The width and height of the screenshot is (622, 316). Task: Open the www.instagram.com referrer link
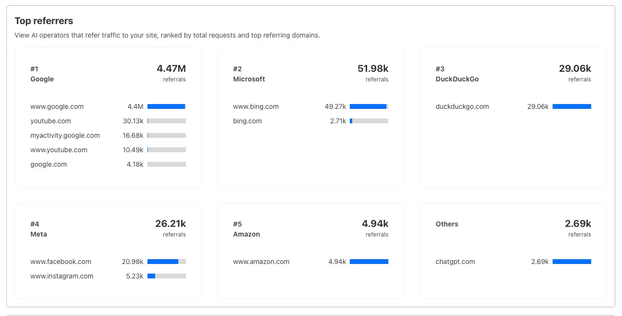coord(61,276)
